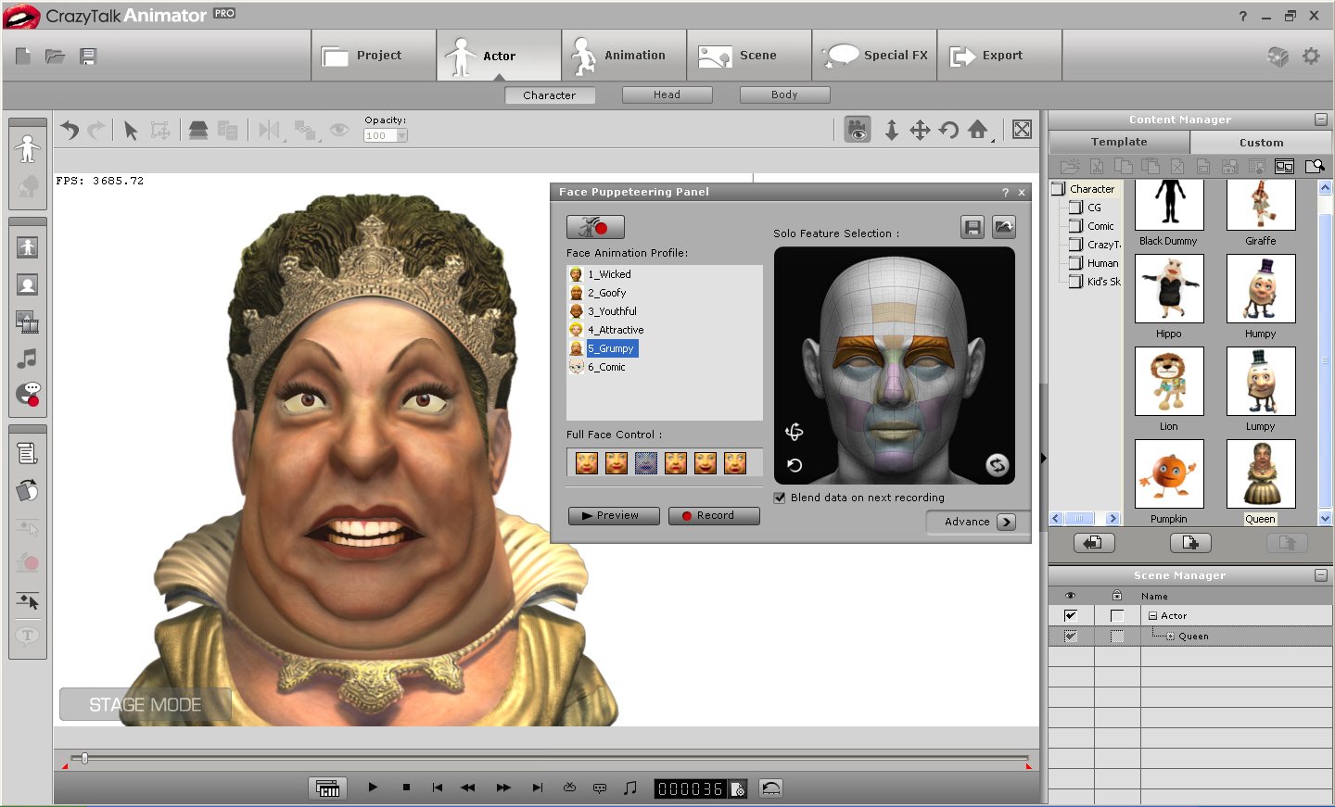Switch to the Animation tab
Image resolution: width=1335 pixels, height=807 pixels.
point(623,56)
